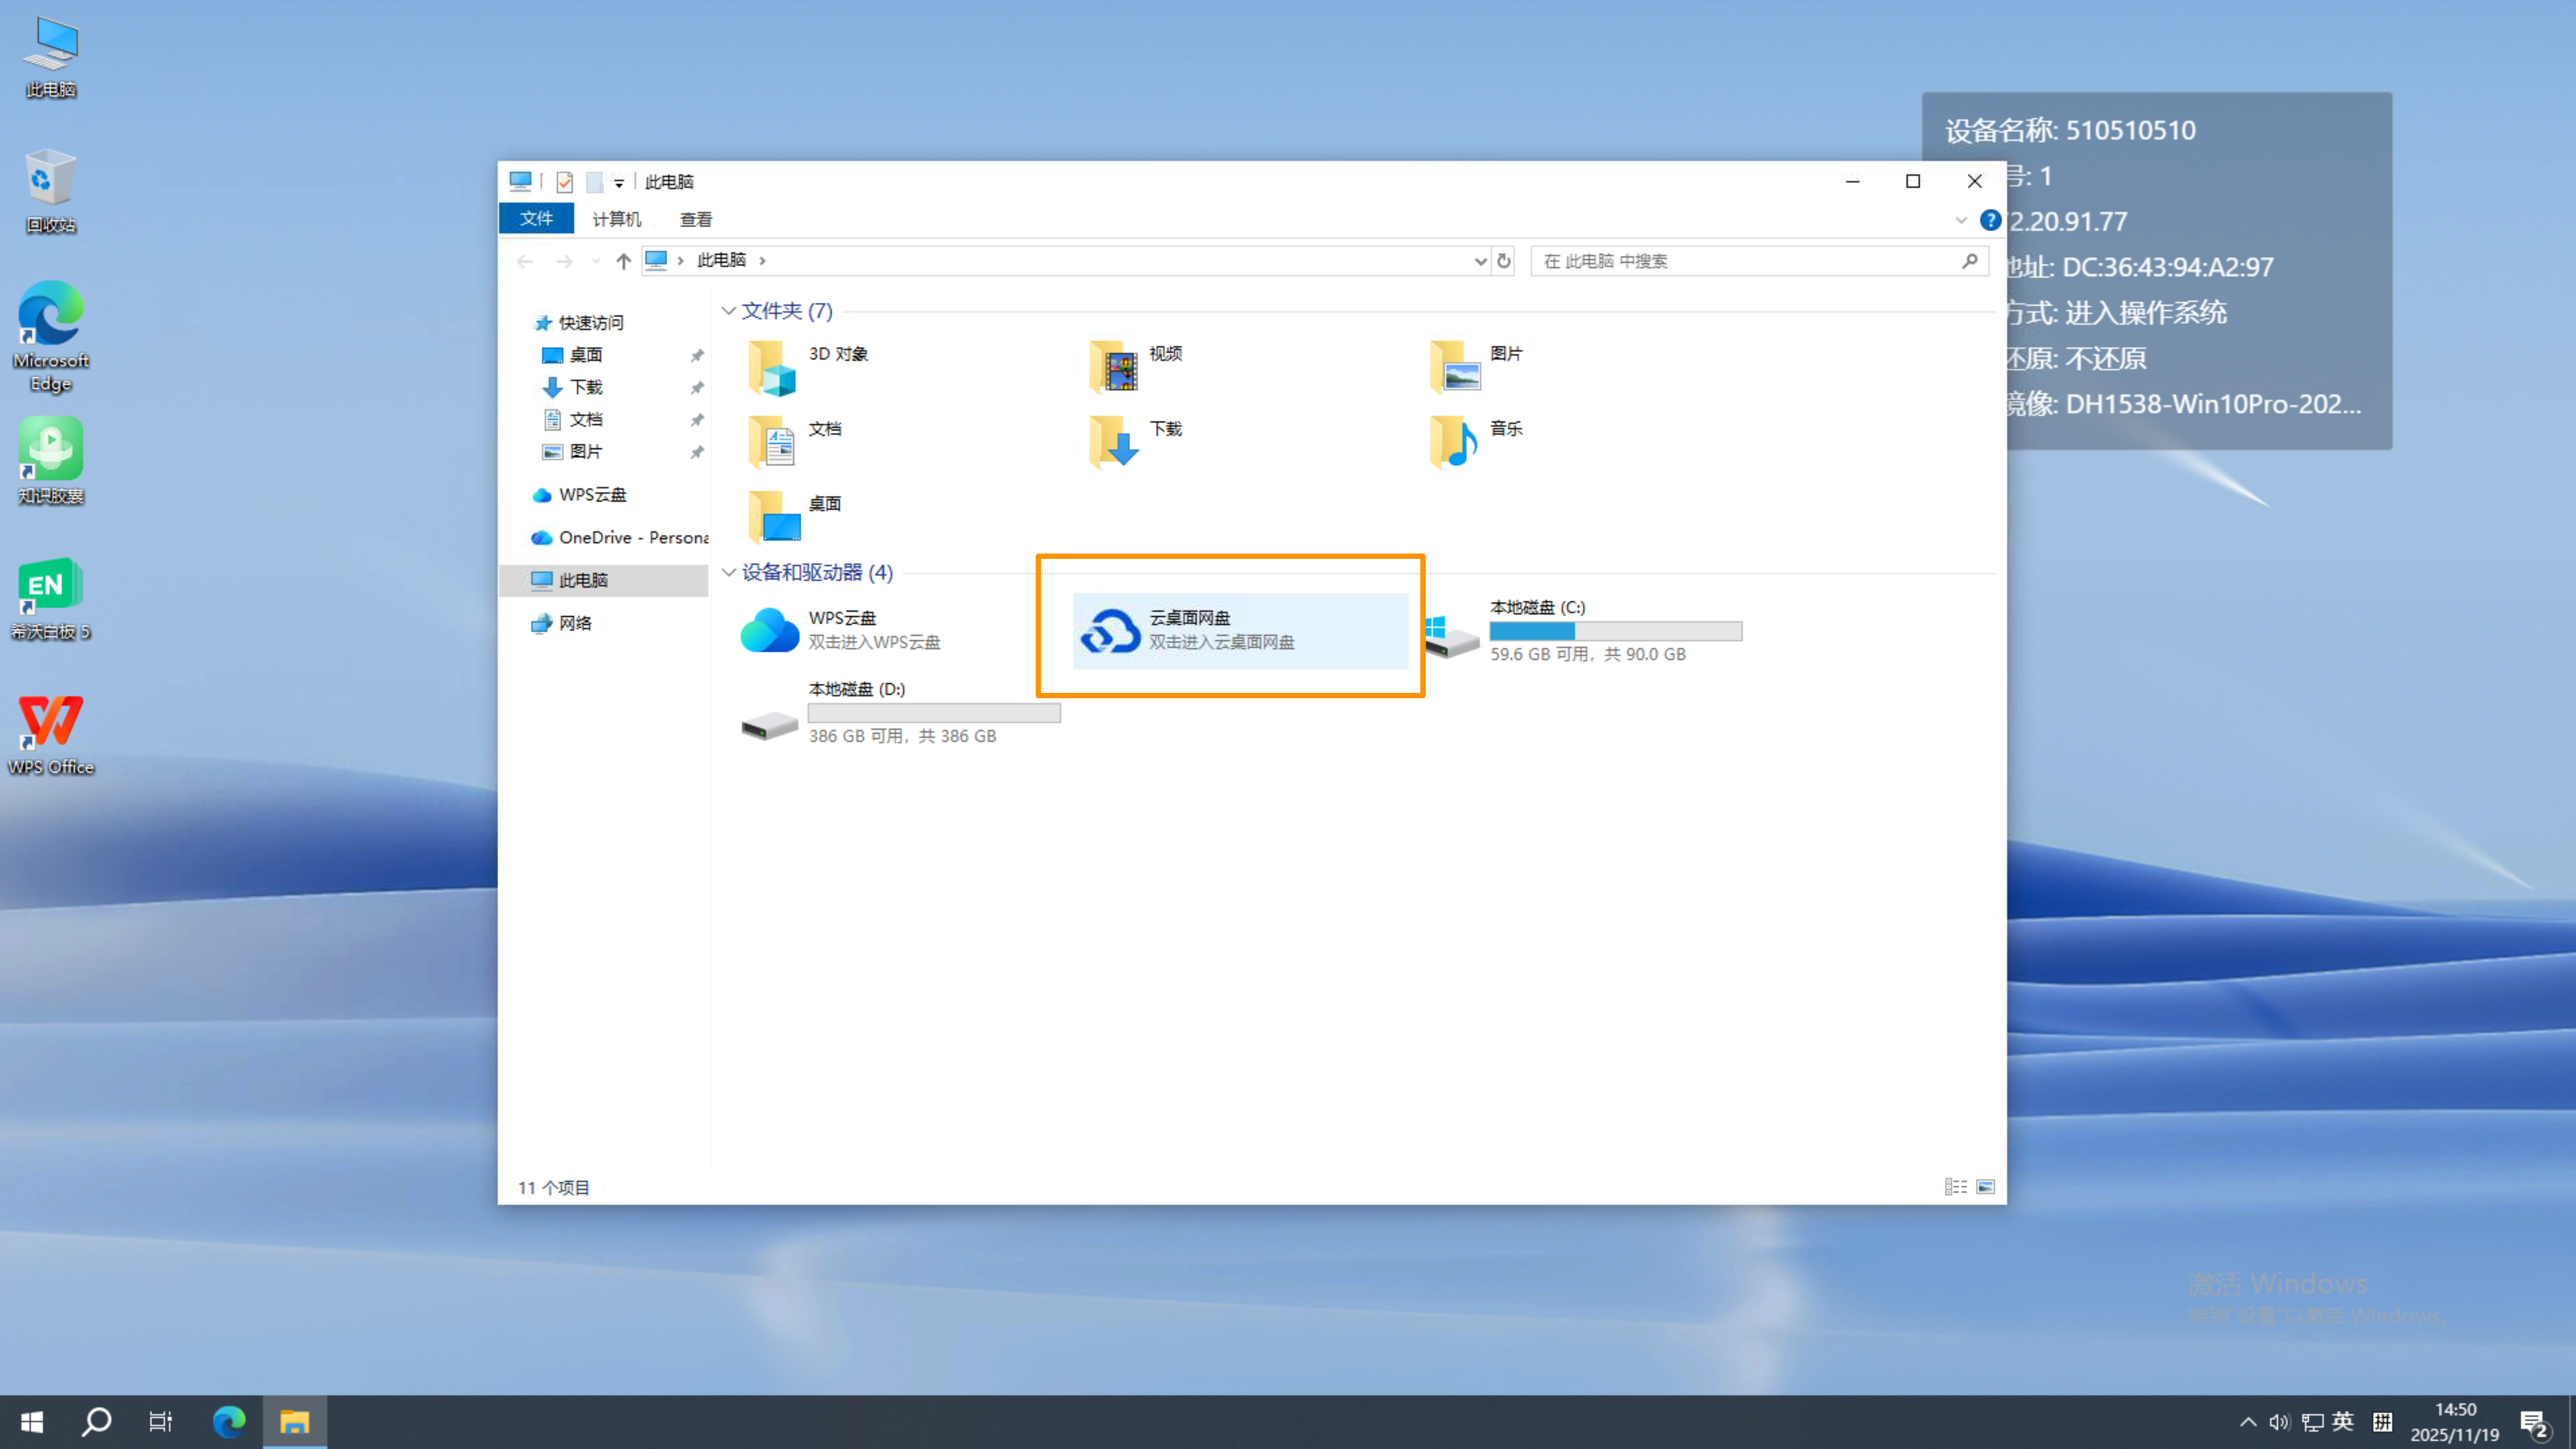This screenshot has height=1449, width=2576.
Task: Collapse the 设备和驱动器 (4) group
Action: pos(729,572)
